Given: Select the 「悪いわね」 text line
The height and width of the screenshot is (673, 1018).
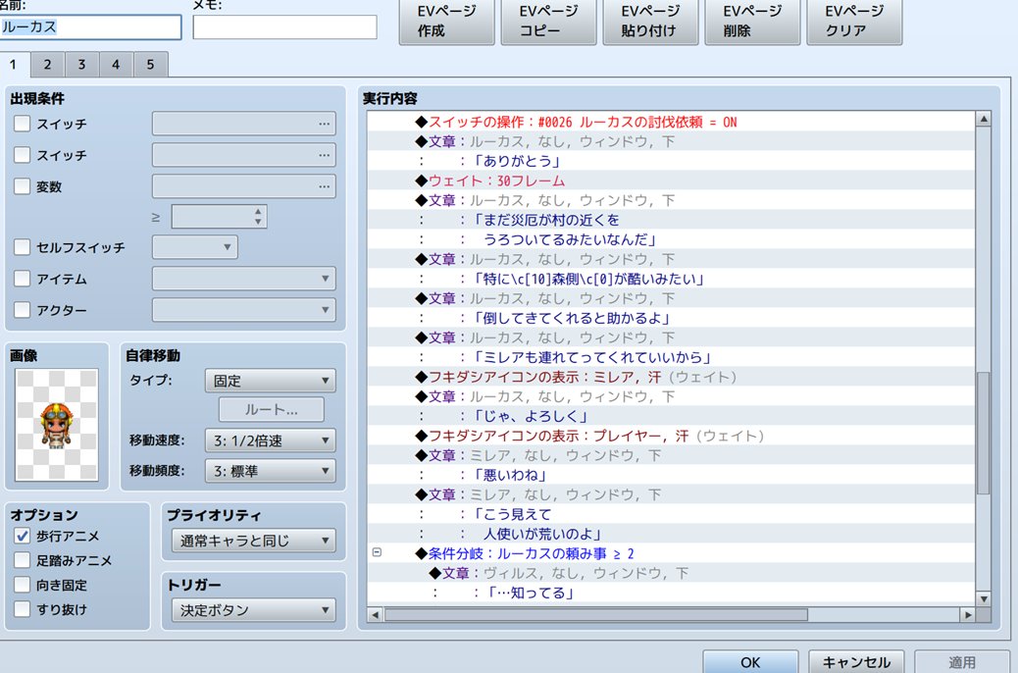Looking at the screenshot, I should [671, 475].
